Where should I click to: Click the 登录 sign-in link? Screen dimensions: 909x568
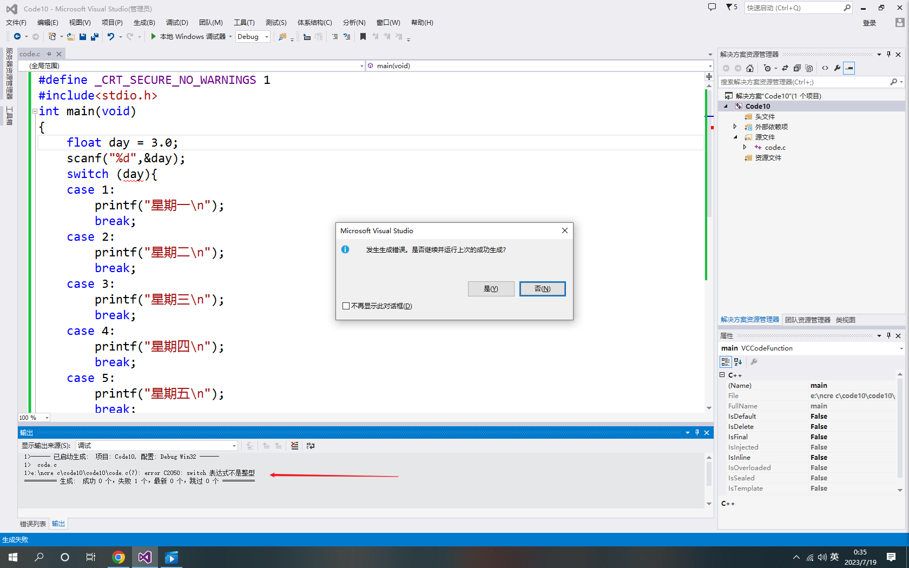(x=870, y=23)
